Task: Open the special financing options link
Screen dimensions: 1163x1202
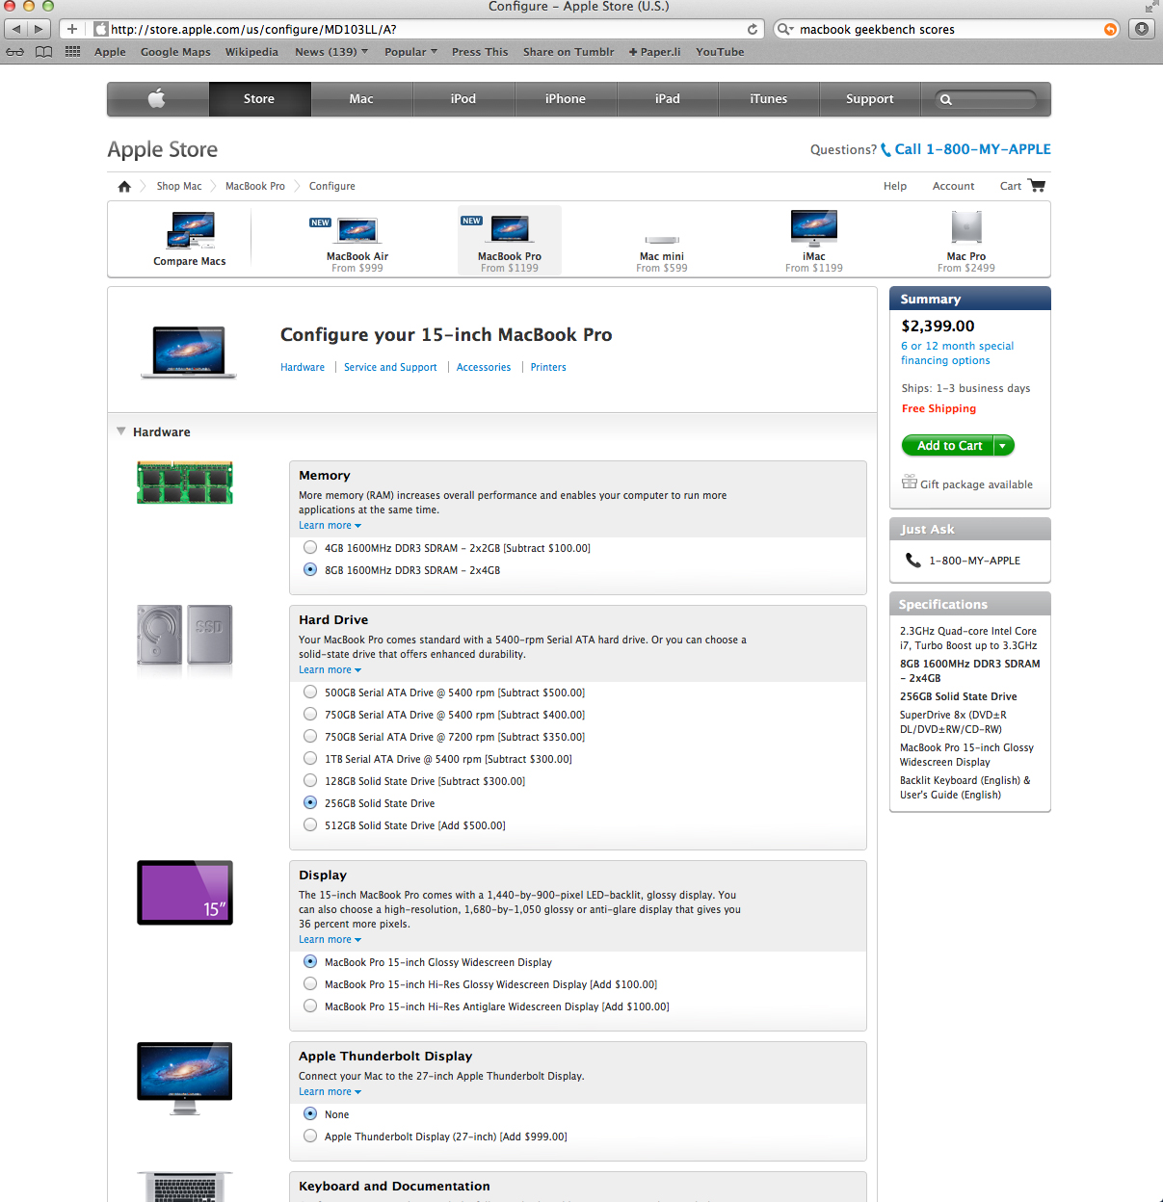Action: (957, 353)
